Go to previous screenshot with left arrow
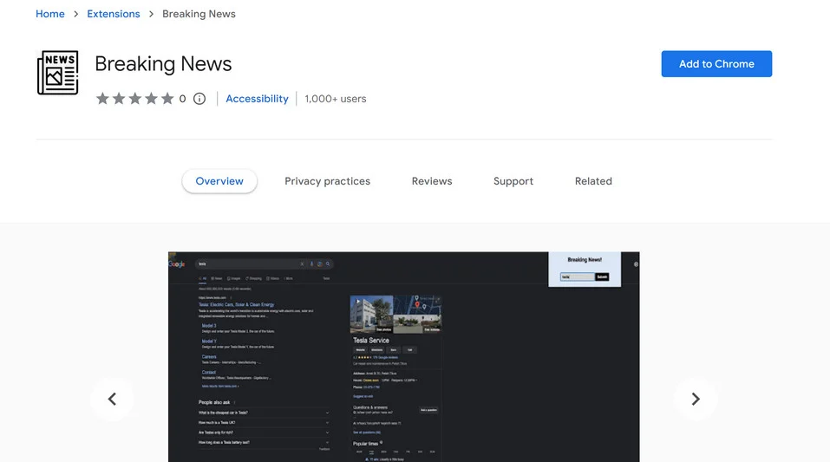 coord(112,399)
